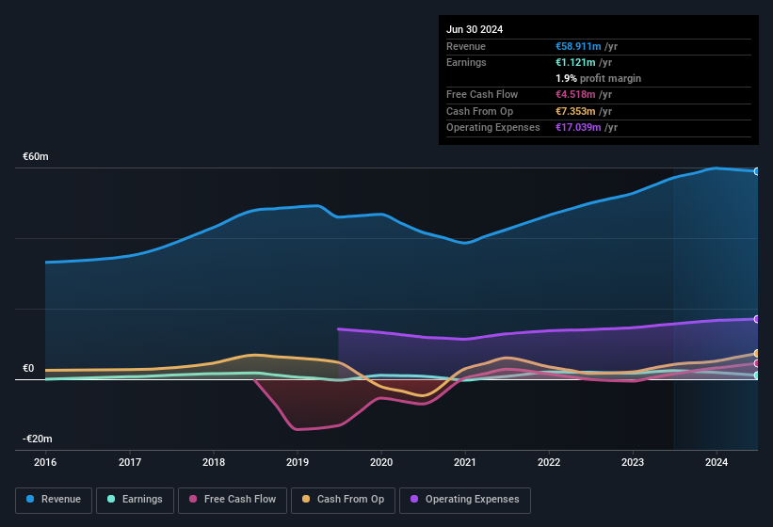Toggle the Operating Expenses legend button
773x527 pixels.
click(x=465, y=501)
